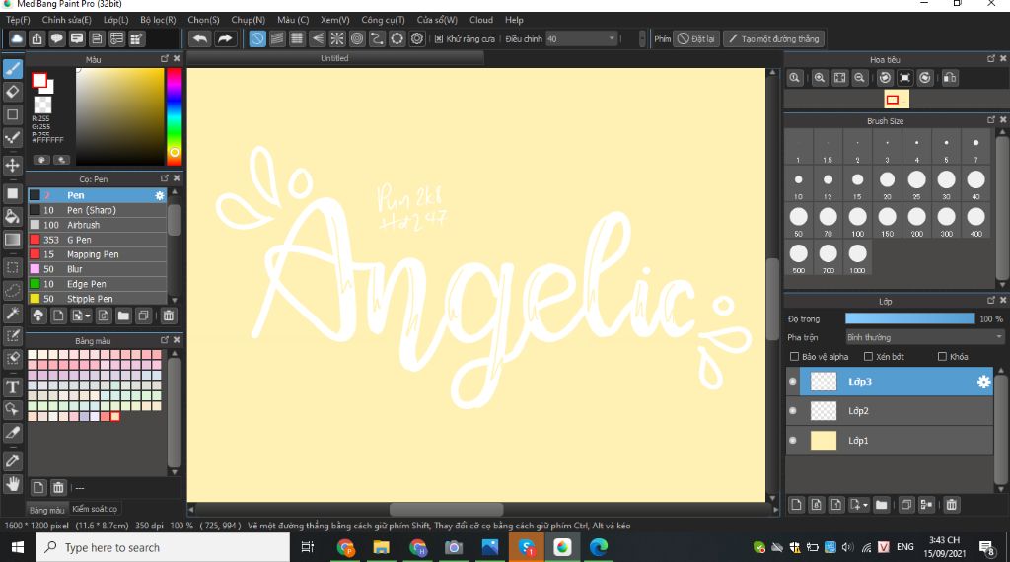Image resolution: width=1010 pixels, height=562 pixels.
Task: Select the Eraser tool
Action: click(12, 92)
